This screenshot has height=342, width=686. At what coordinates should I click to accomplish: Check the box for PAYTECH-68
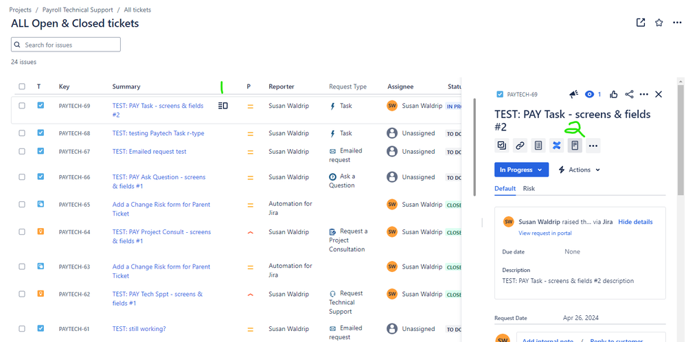[x=22, y=133]
